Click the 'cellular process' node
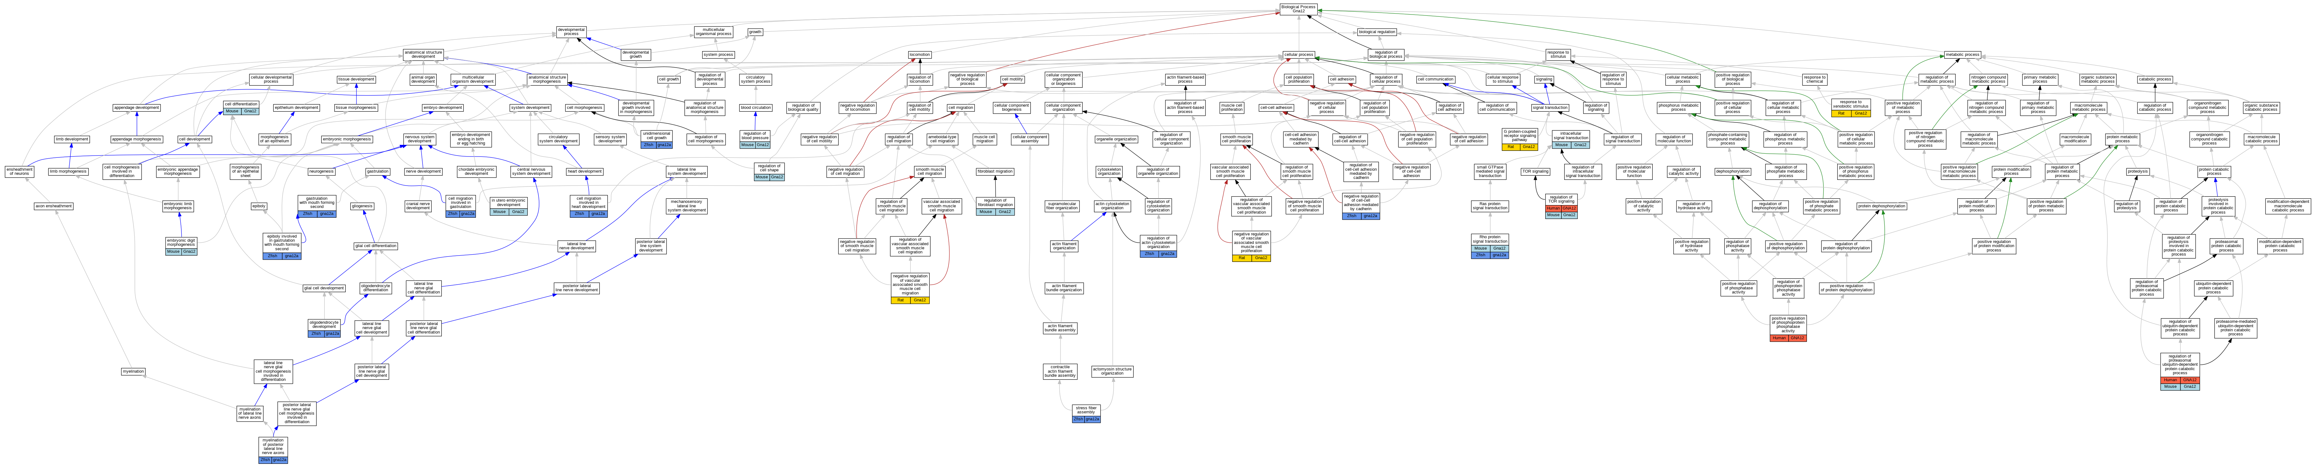The image size is (2316, 467). pos(1298,55)
